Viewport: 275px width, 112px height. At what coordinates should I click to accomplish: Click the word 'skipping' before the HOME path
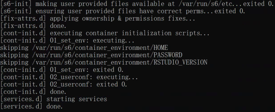(x=14, y=48)
